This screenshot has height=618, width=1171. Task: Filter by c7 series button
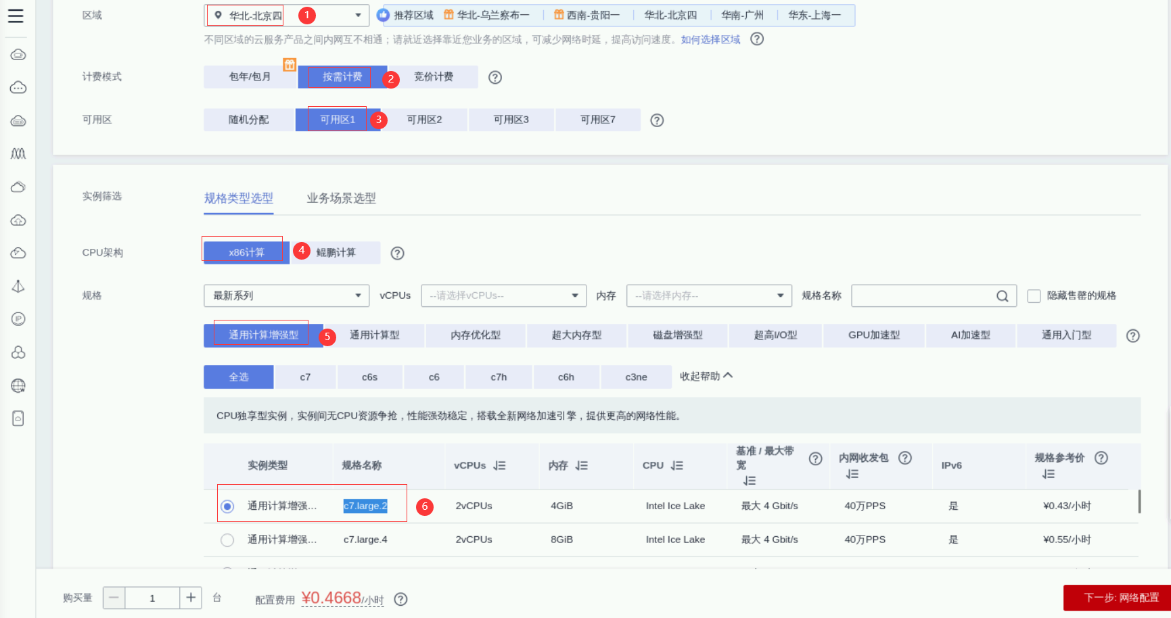[x=305, y=377]
